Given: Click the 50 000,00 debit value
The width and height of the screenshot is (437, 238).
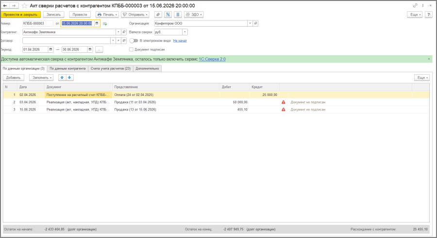Looking at the screenshot, I should [x=240, y=102].
